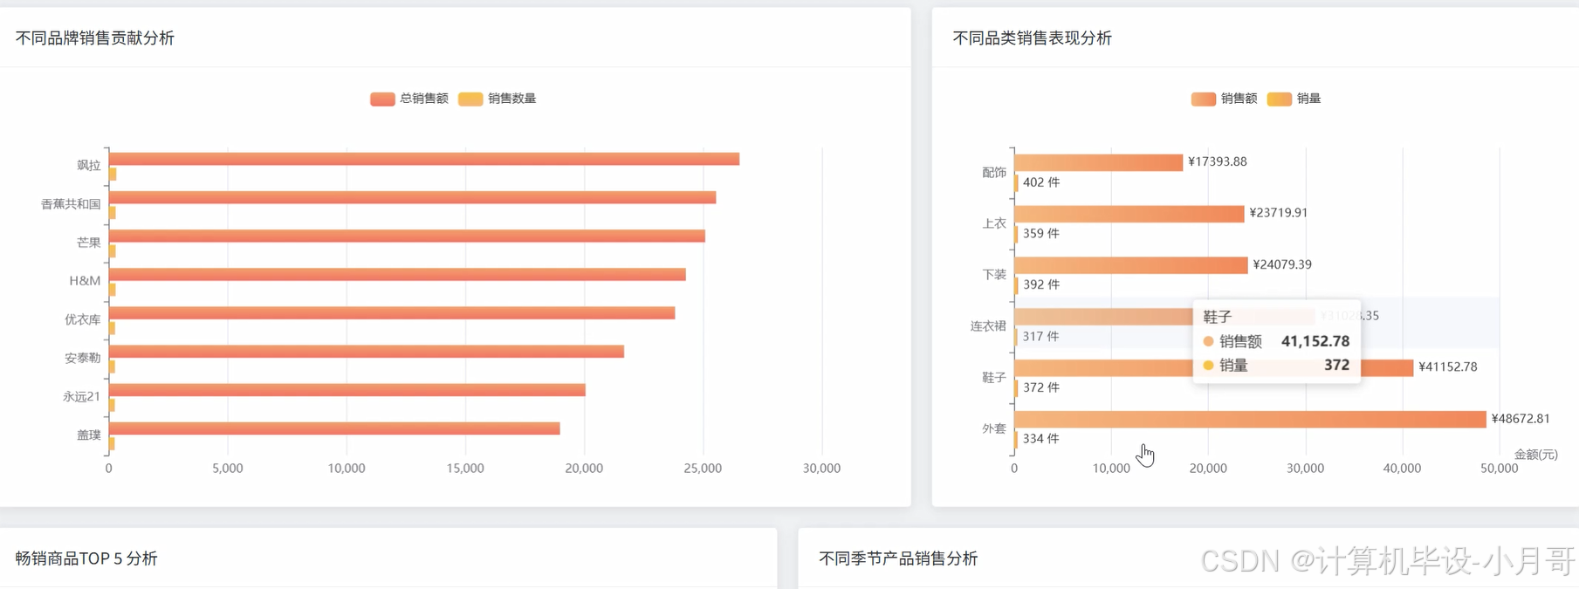The width and height of the screenshot is (1579, 589).
Task: Click the 317 件 quantity label
Action: tap(1041, 336)
